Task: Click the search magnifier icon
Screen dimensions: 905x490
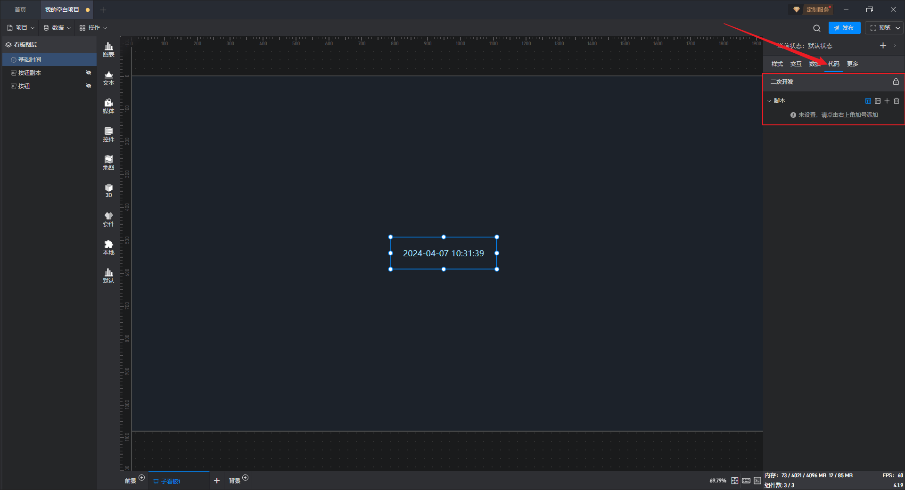Action: coord(817,28)
